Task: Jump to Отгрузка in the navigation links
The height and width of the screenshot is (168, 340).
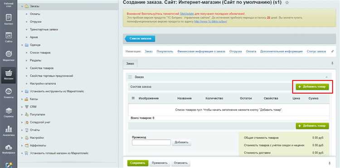Action: (x=235, y=51)
